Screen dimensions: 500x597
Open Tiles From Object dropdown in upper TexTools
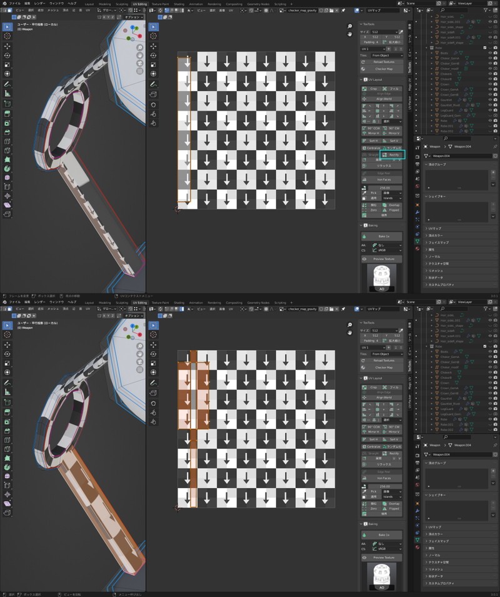click(387, 56)
